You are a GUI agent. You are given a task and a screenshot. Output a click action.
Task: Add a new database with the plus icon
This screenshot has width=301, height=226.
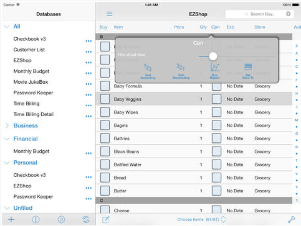[x=11, y=219]
